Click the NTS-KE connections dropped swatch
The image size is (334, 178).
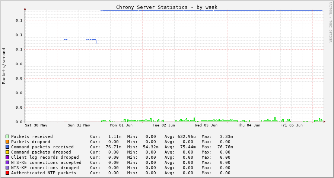[x=7, y=168]
